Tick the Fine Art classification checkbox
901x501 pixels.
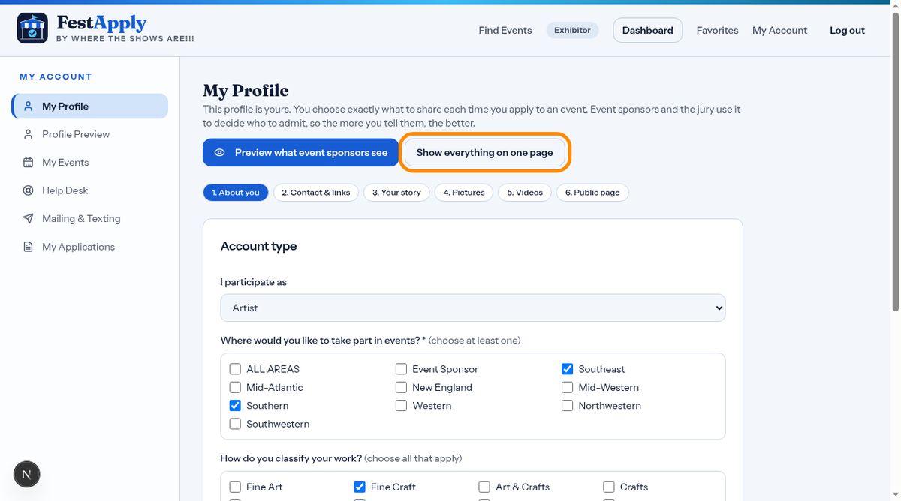(x=235, y=487)
